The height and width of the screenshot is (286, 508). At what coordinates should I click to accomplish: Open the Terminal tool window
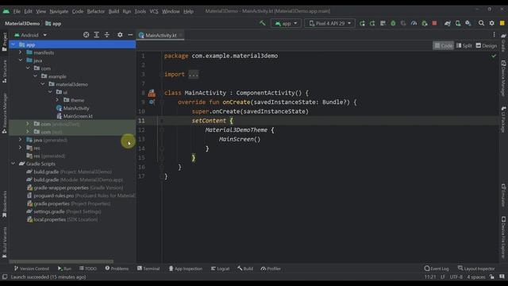pos(148,269)
